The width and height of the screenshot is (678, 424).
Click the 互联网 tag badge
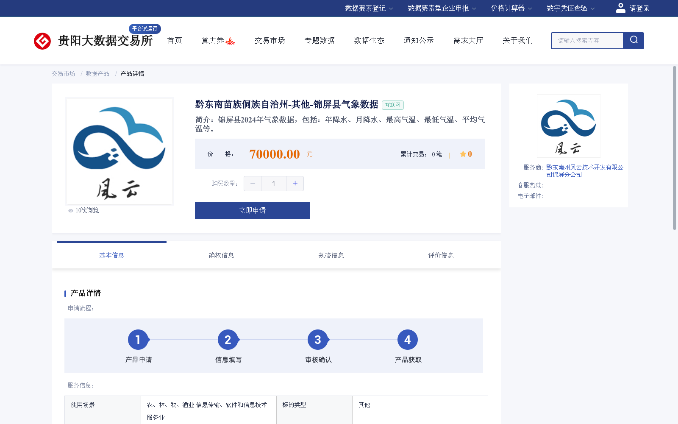pos(393,105)
